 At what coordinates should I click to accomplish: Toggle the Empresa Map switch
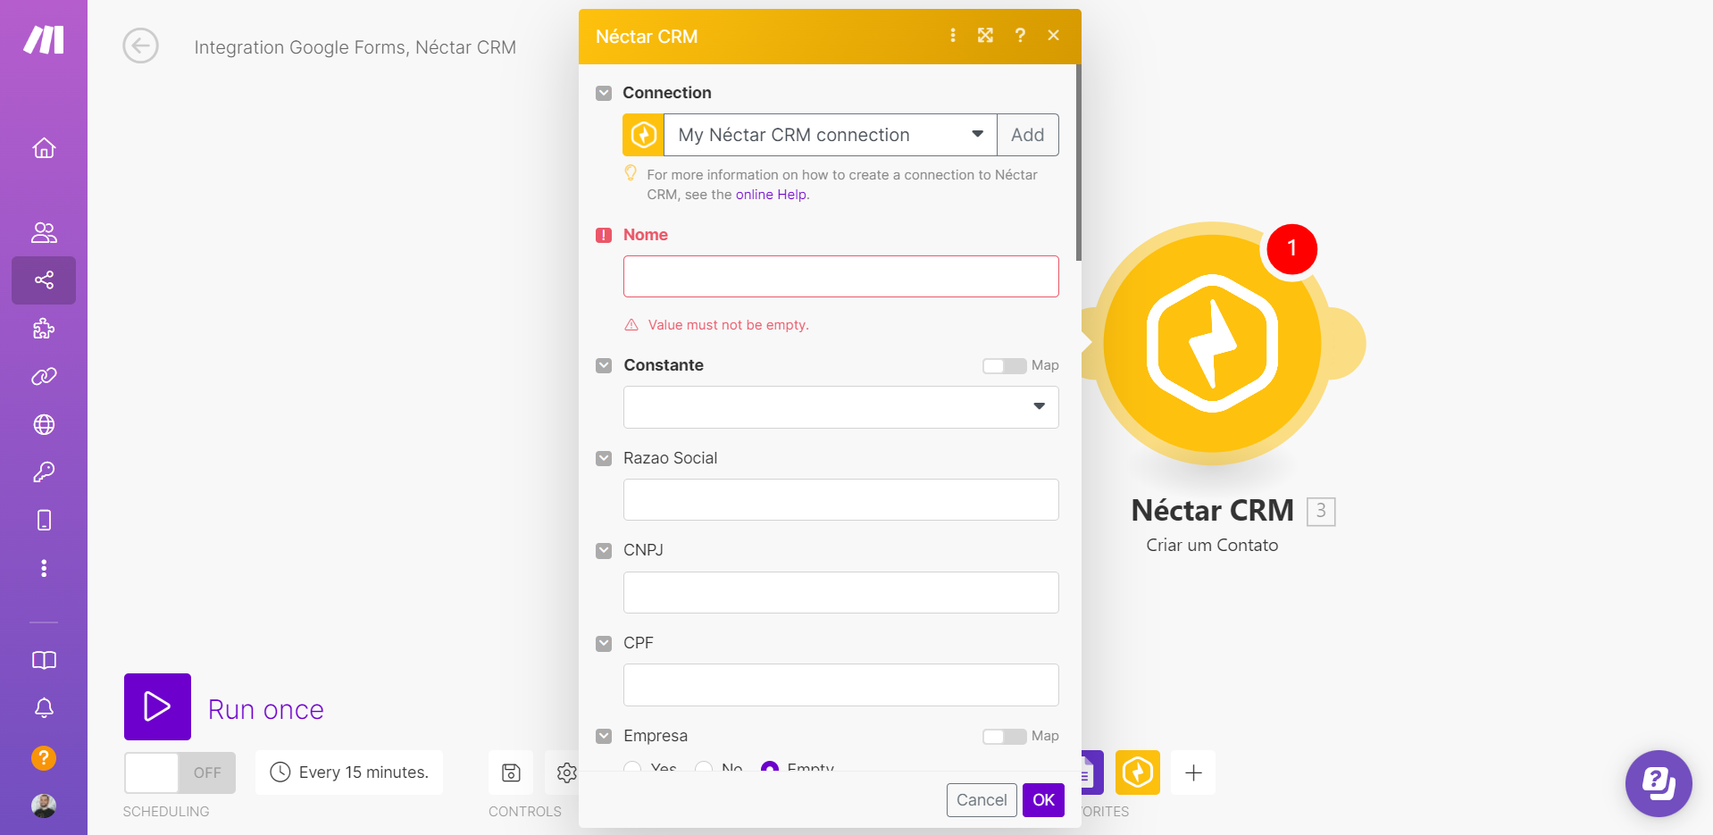pos(1004,737)
